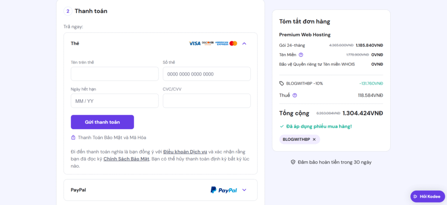Image resolution: width=447 pixels, height=205 pixels.
Task: Open the Hỏi Kodee chat button
Action: click(x=427, y=197)
